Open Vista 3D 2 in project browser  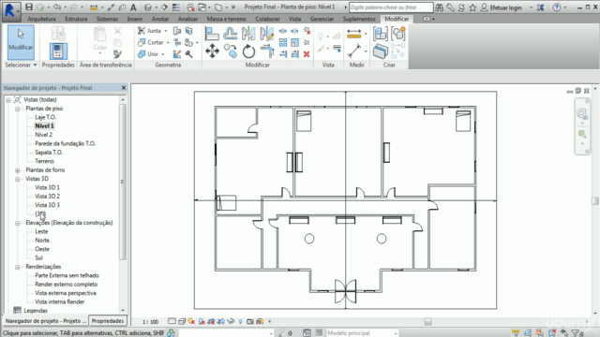[x=47, y=197]
